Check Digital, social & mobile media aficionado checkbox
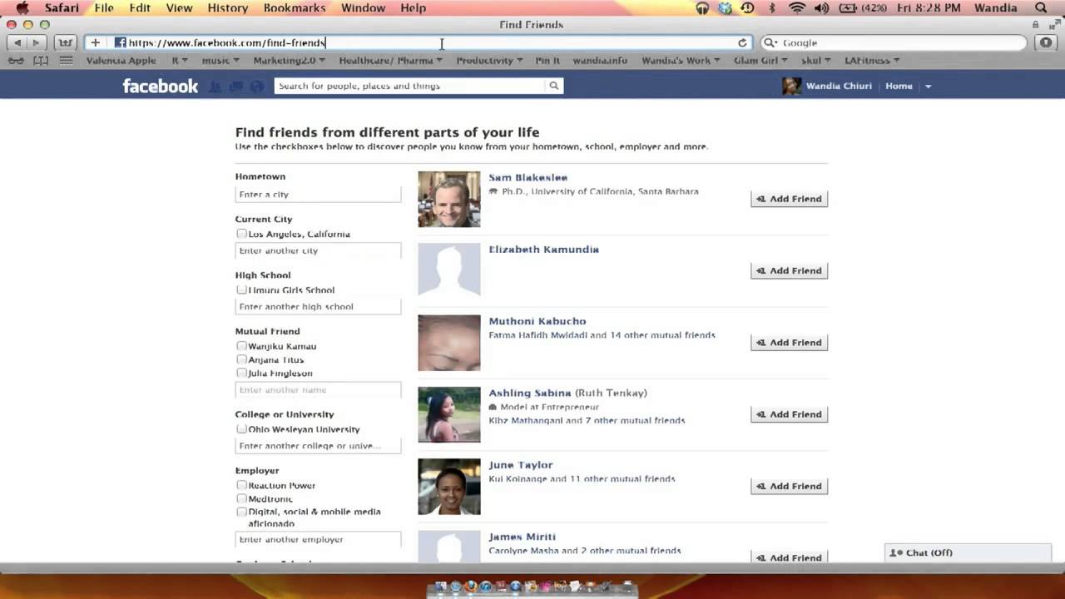 241,512
